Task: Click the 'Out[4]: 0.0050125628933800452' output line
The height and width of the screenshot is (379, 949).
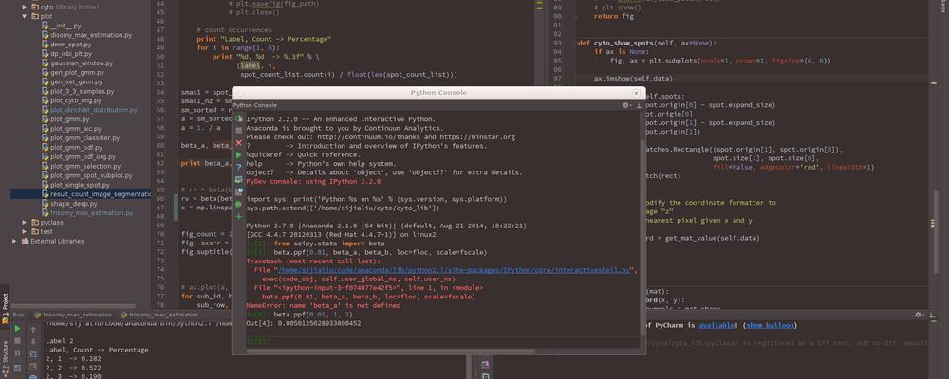Action: coord(304,323)
